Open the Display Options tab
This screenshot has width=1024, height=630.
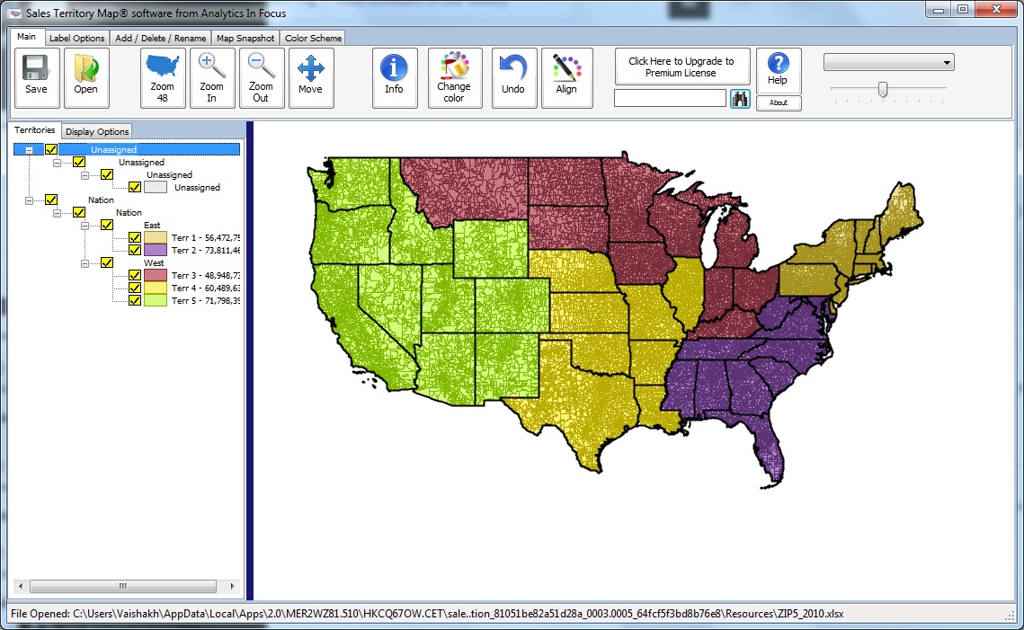pyautogui.click(x=96, y=130)
